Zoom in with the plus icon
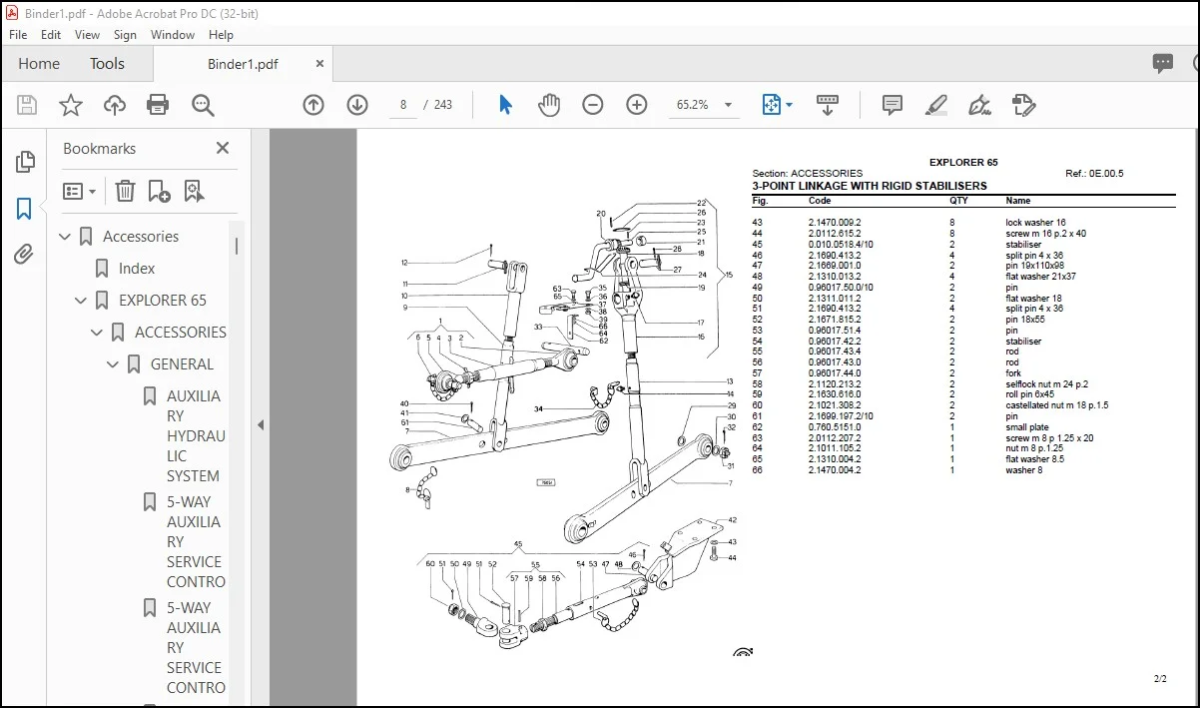 click(x=637, y=105)
